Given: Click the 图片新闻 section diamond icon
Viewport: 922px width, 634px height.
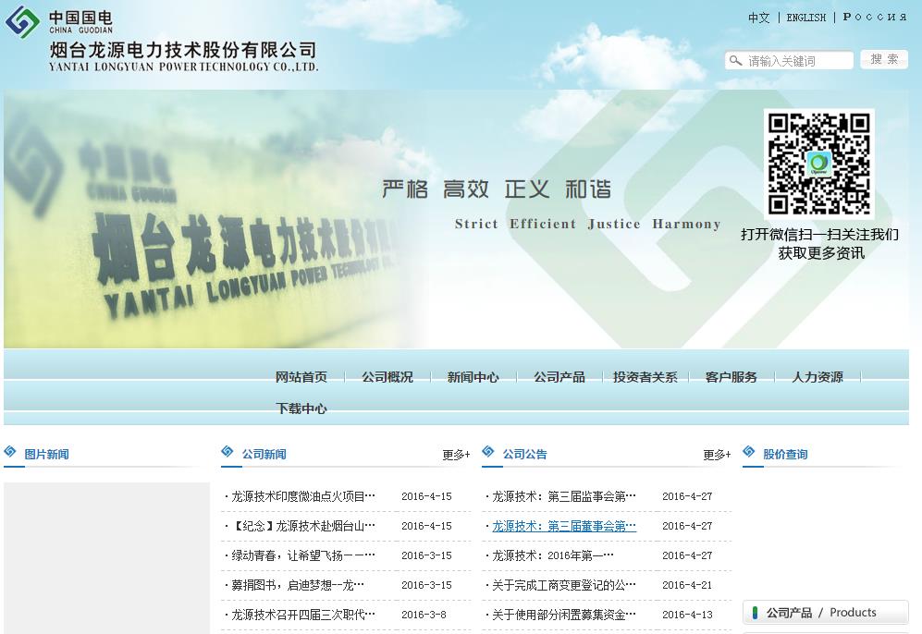Looking at the screenshot, I should pyautogui.click(x=10, y=451).
